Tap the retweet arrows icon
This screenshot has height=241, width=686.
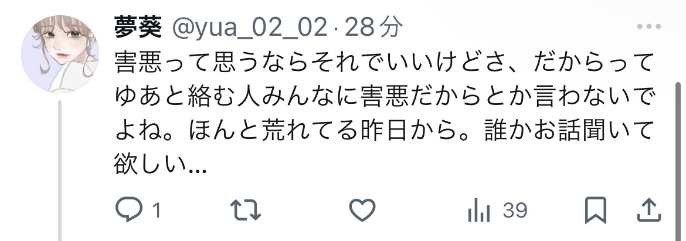(246, 211)
